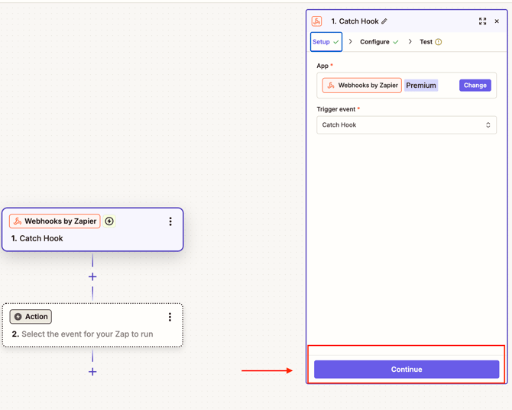Click the green checkmark next to Configure

396,42
